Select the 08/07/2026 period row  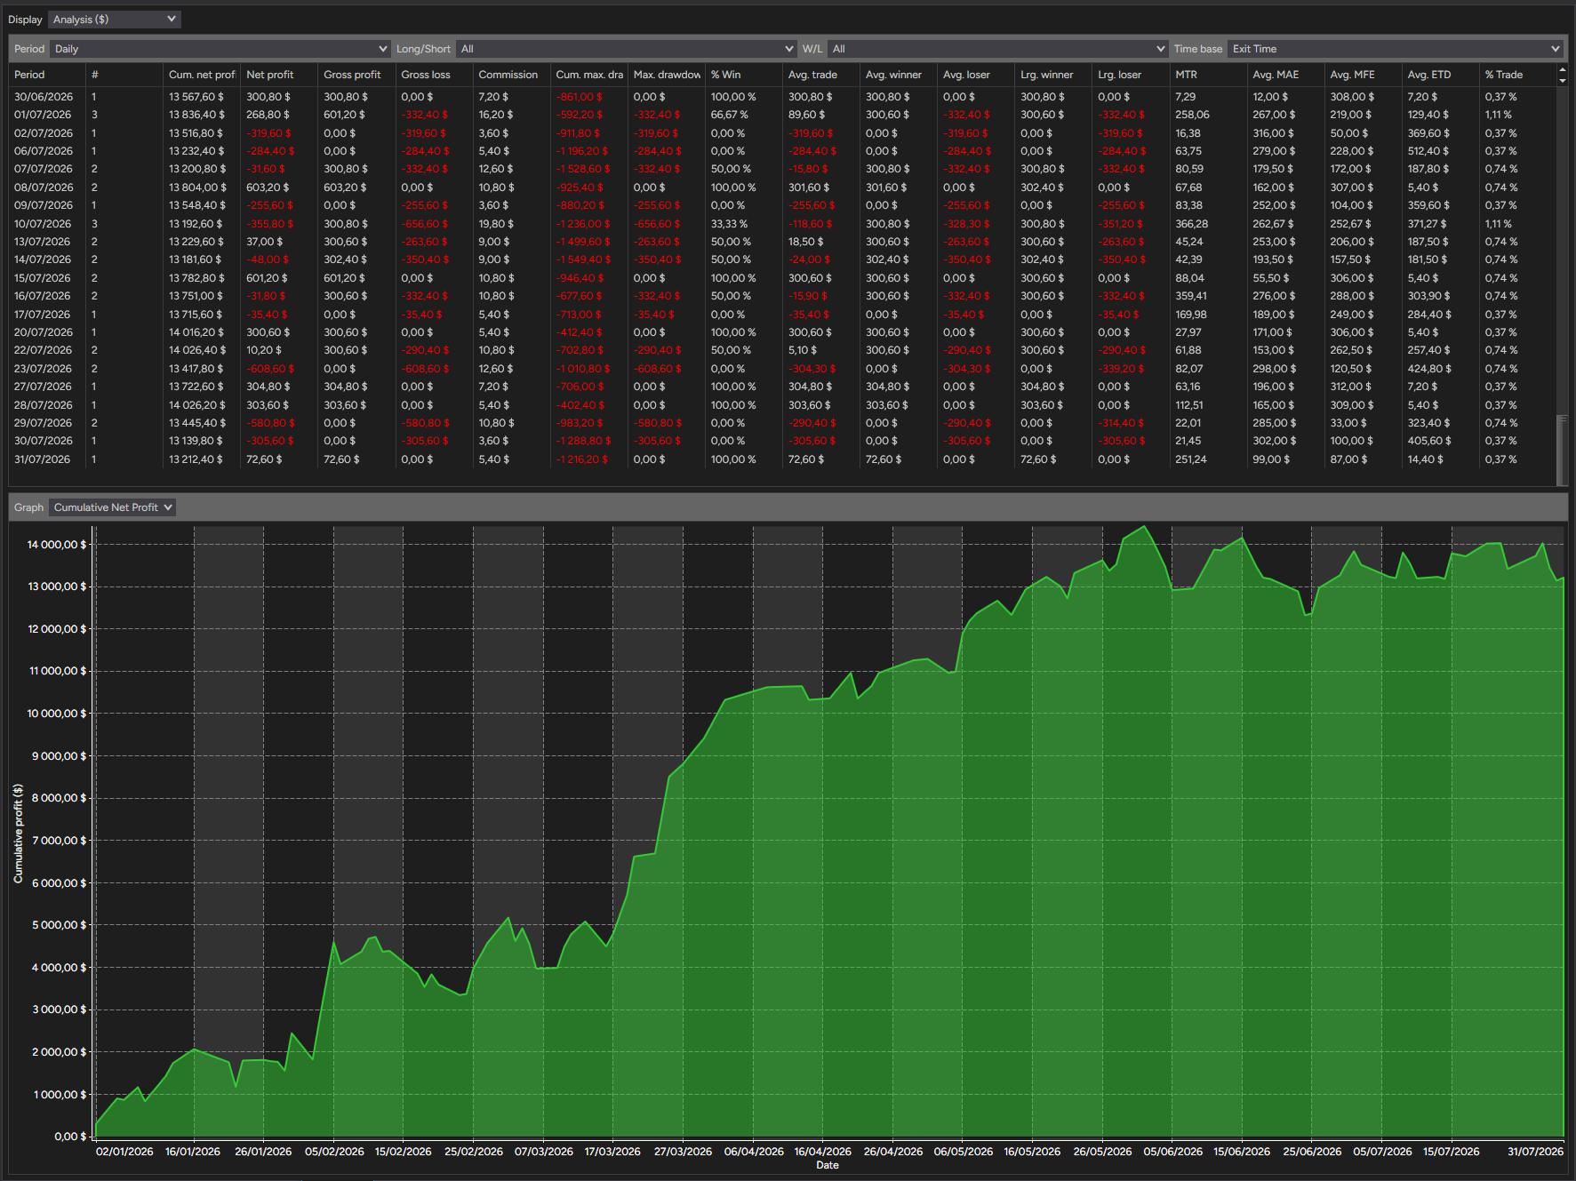pos(782,188)
